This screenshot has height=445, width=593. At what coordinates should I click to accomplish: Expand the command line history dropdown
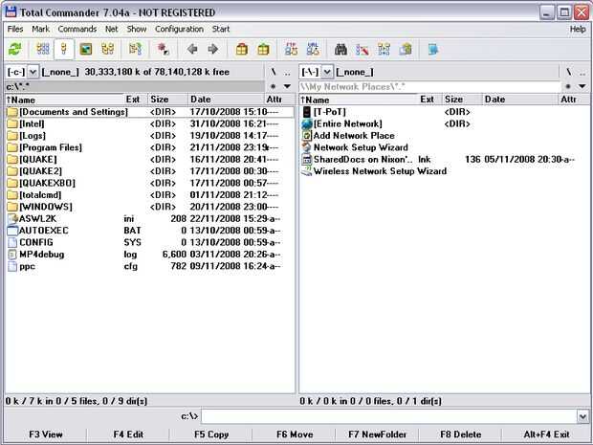582,416
